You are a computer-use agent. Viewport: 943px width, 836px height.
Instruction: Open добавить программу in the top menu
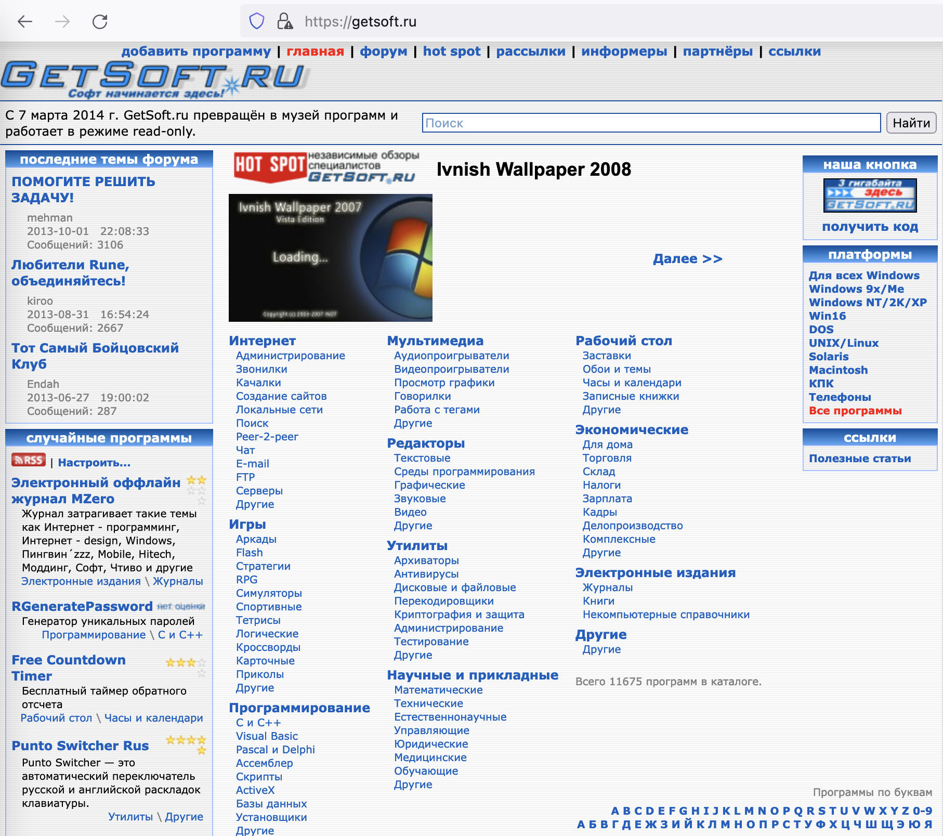point(196,51)
